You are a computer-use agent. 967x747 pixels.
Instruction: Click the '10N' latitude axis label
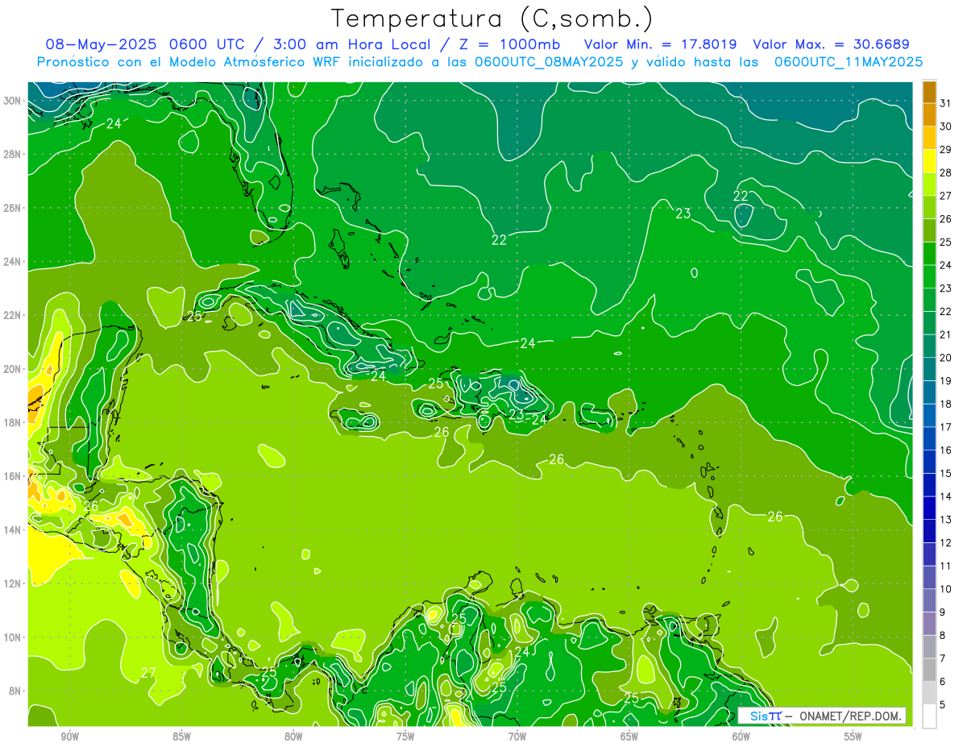pyautogui.click(x=12, y=637)
